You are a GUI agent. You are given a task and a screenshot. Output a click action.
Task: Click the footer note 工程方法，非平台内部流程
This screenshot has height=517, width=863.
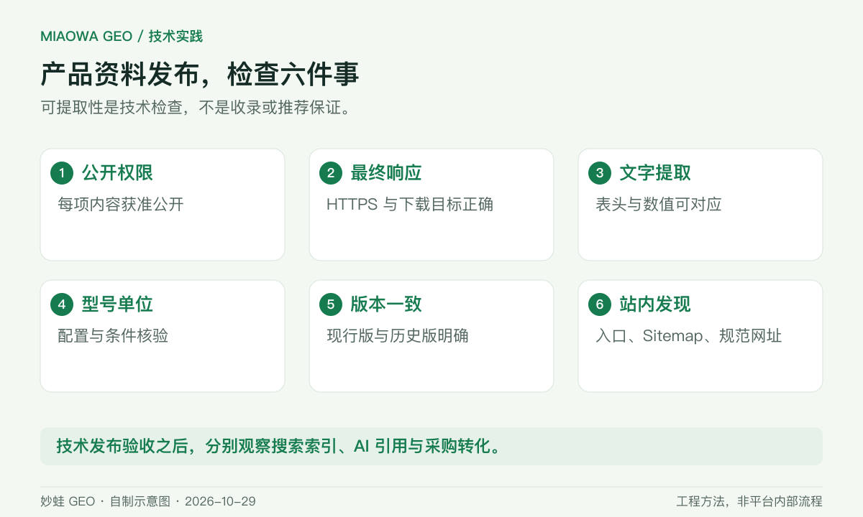749,501
